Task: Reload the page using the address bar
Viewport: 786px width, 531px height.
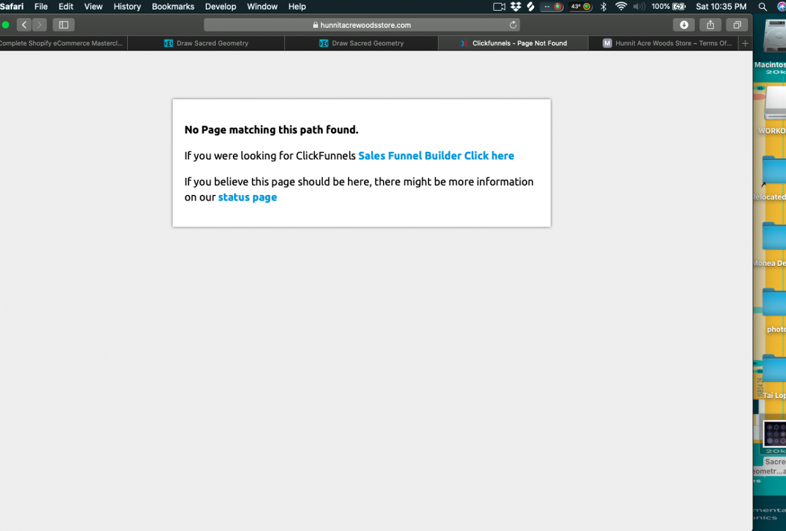Action: pyautogui.click(x=513, y=25)
